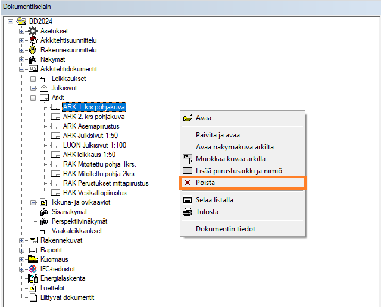
Task: Select ARK Julkisivut 1:50 text
Action: [90, 136]
